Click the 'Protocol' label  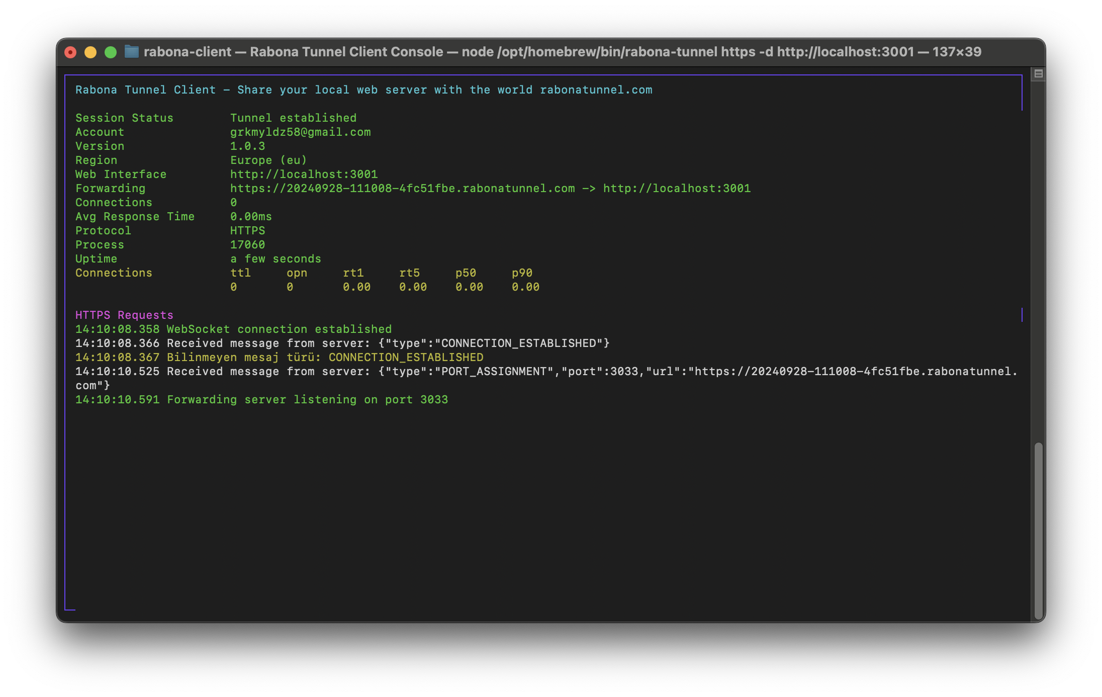pos(103,231)
